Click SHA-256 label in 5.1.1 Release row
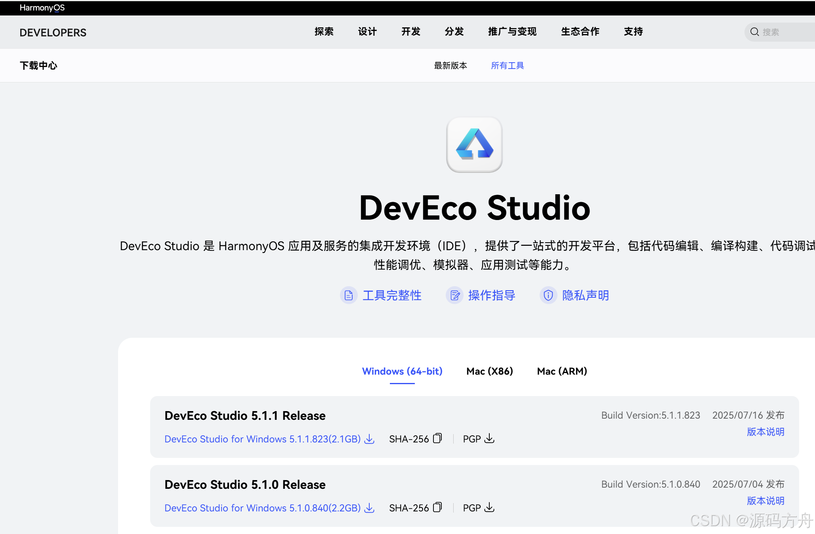The image size is (815, 534). click(x=409, y=439)
